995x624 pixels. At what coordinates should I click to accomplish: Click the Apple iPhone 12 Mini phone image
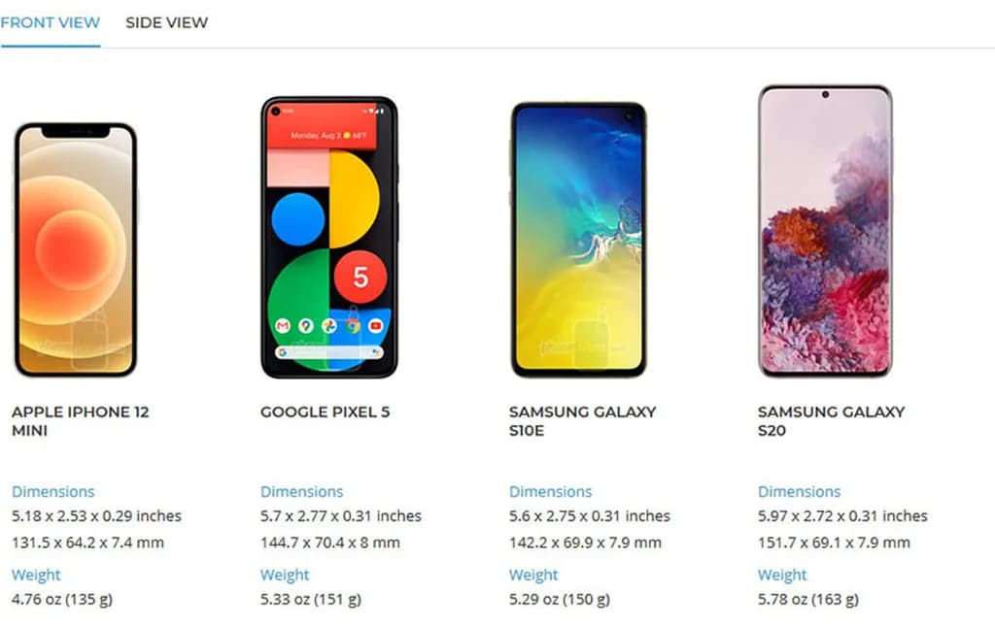(x=75, y=249)
